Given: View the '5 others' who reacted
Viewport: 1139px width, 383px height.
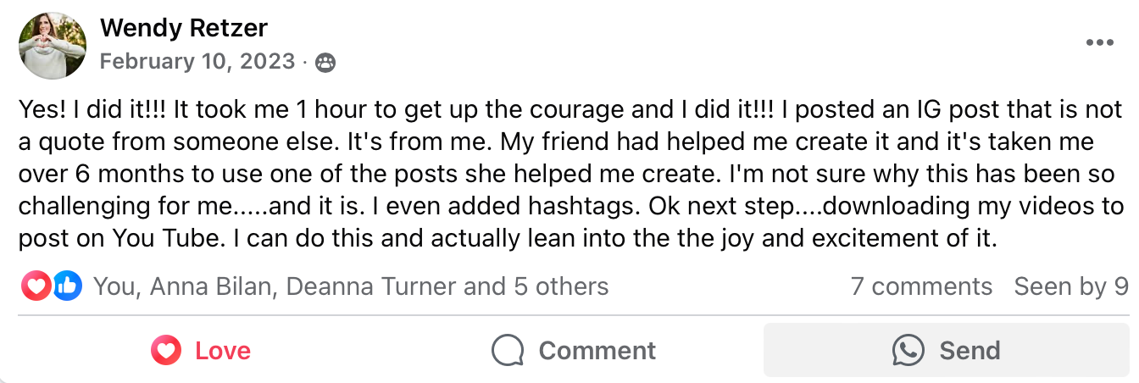Looking at the screenshot, I should click(x=561, y=286).
